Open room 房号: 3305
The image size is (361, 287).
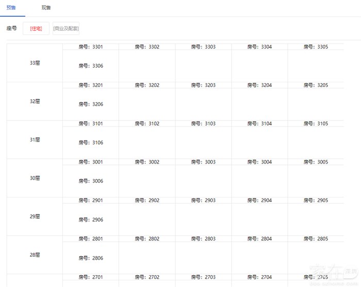click(316, 47)
